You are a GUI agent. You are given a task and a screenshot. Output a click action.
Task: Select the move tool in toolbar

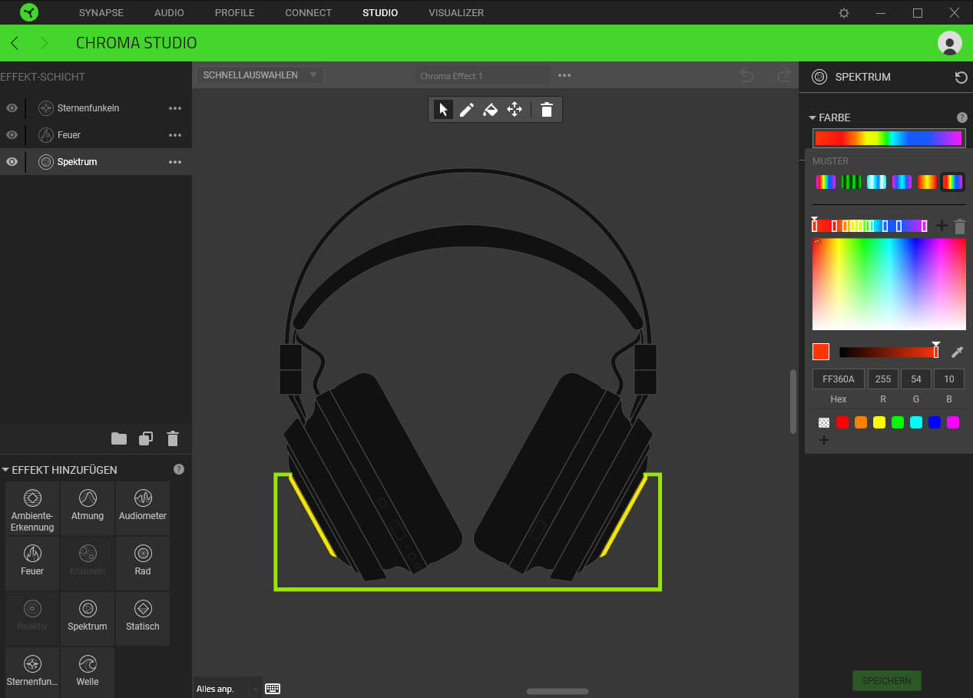515,110
